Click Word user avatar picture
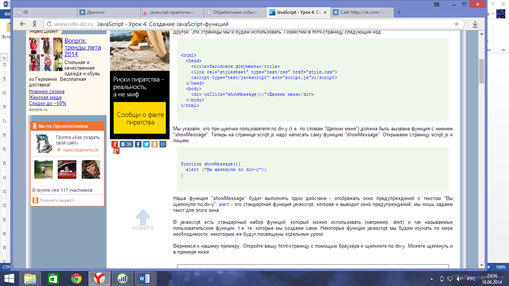The image size is (509, 286). pyautogui.click(x=500, y=14)
